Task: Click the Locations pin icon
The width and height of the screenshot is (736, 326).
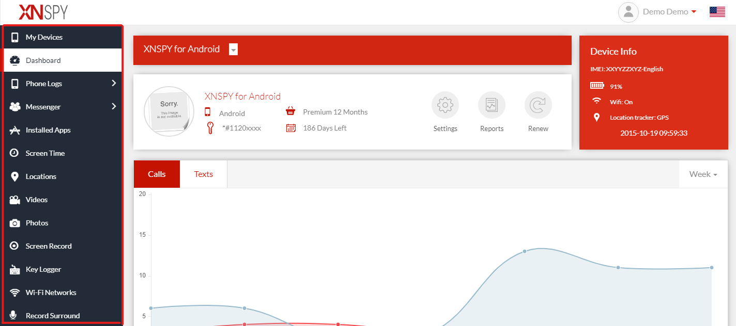Action: pyautogui.click(x=15, y=176)
